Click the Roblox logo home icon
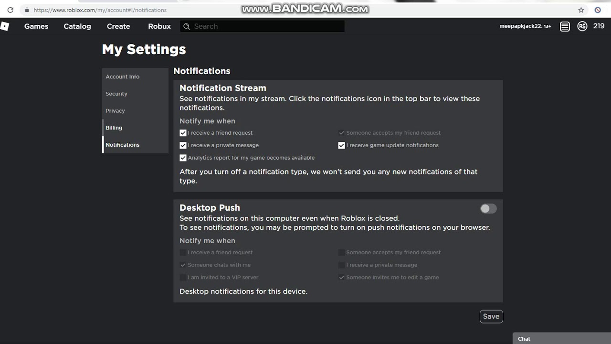 coord(4,26)
